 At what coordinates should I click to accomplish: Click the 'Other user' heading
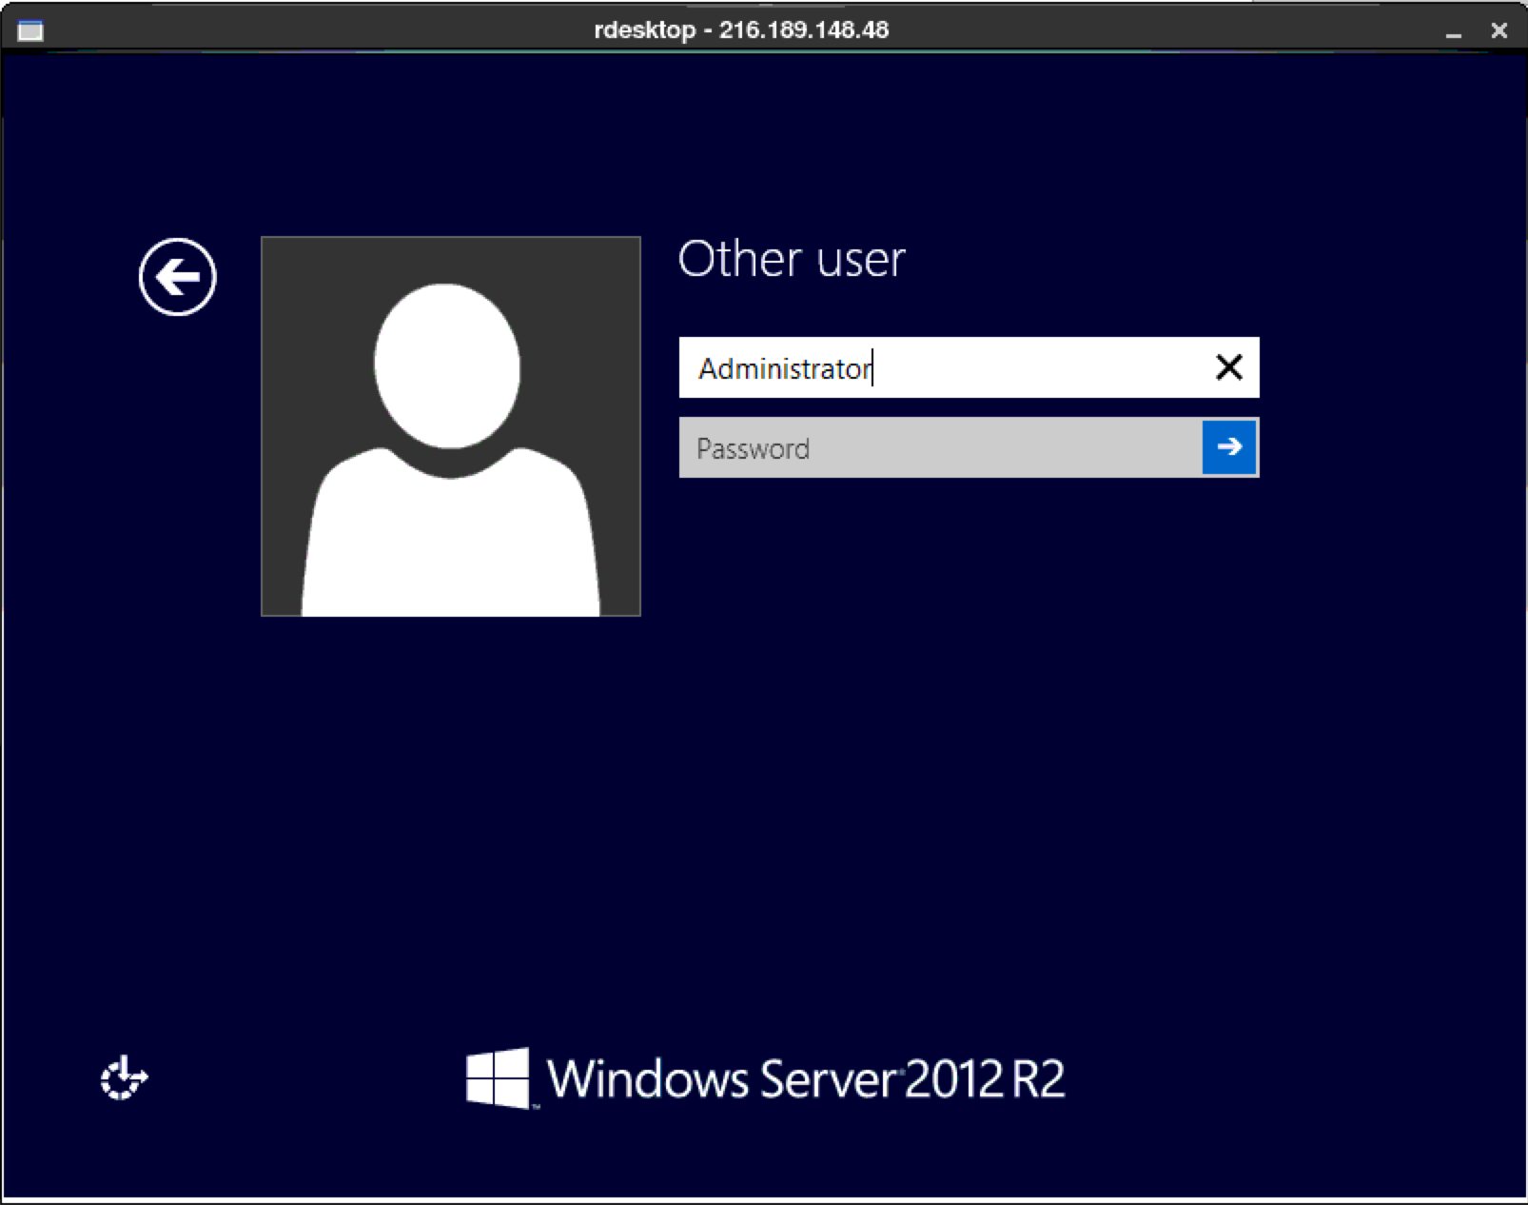[x=791, y=259]
